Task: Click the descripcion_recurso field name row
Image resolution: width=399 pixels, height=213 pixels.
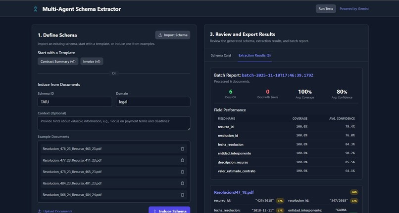Action: (x=286, y=162)
